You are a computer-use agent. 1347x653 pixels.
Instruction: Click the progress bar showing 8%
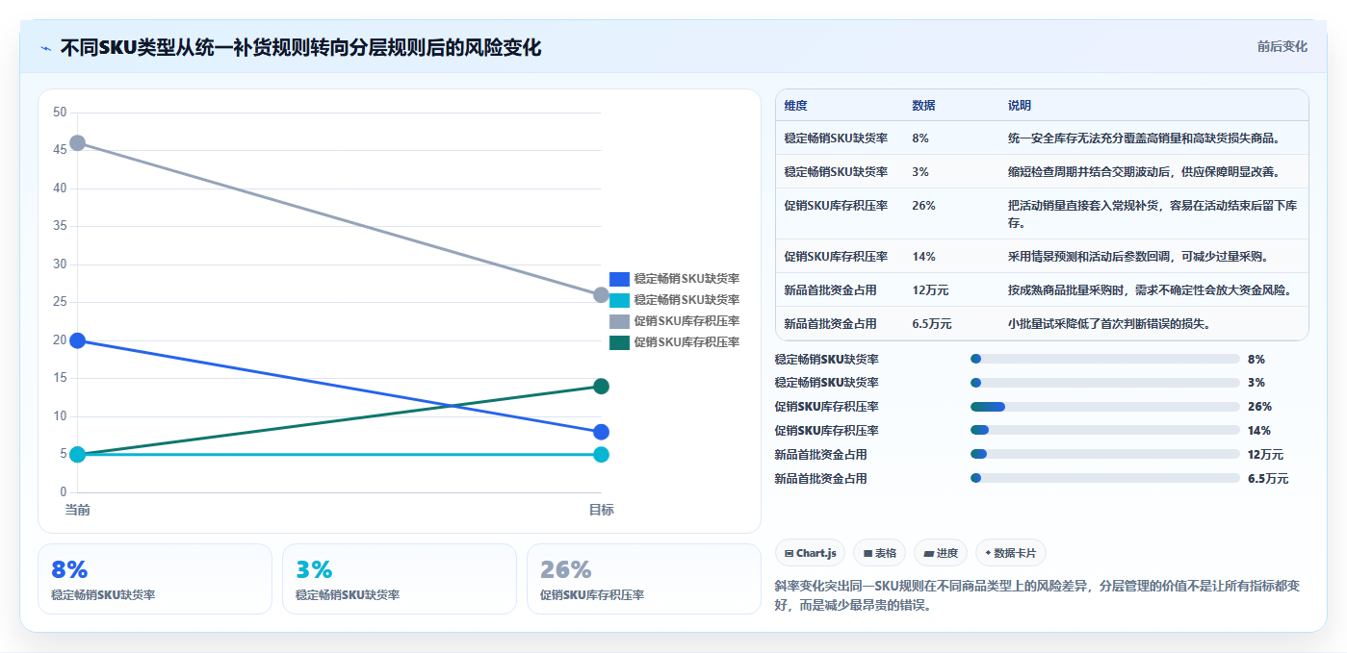tap(1105, 359)
